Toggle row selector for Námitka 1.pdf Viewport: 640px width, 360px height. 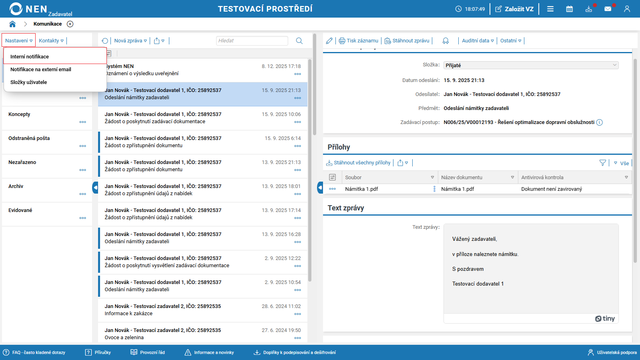click(332, 189)
